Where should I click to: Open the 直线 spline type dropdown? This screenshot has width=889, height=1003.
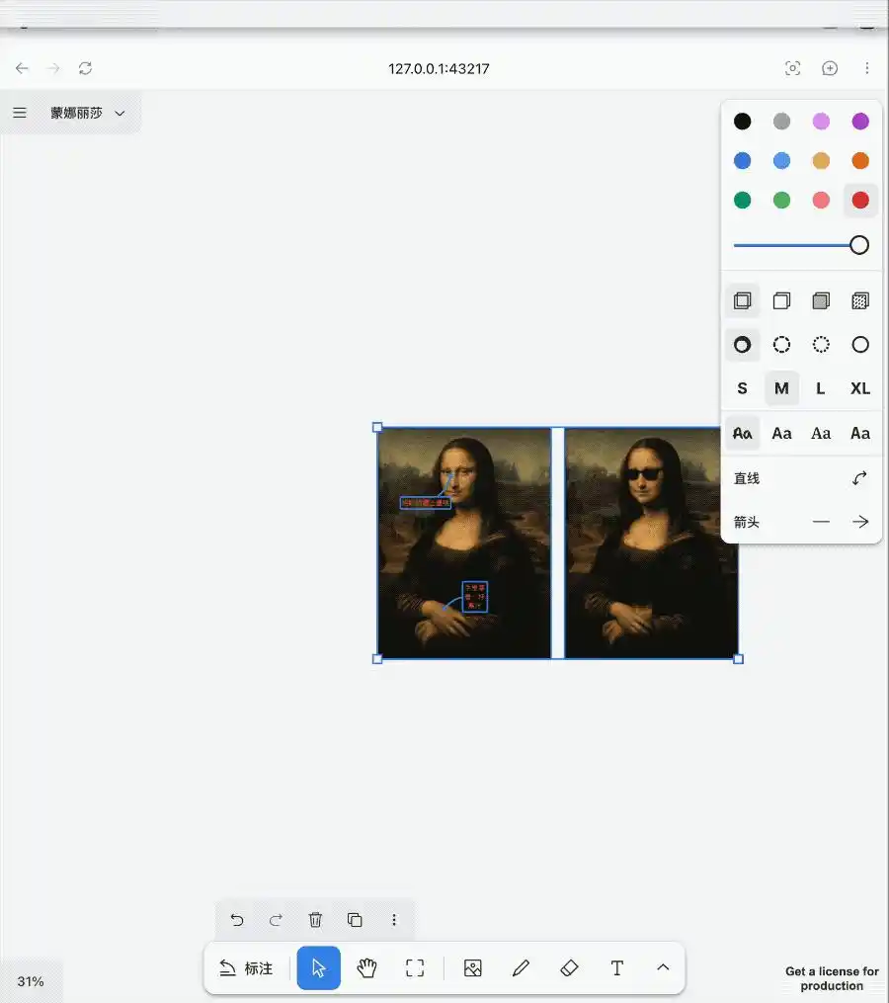click(x=859, y=478)
